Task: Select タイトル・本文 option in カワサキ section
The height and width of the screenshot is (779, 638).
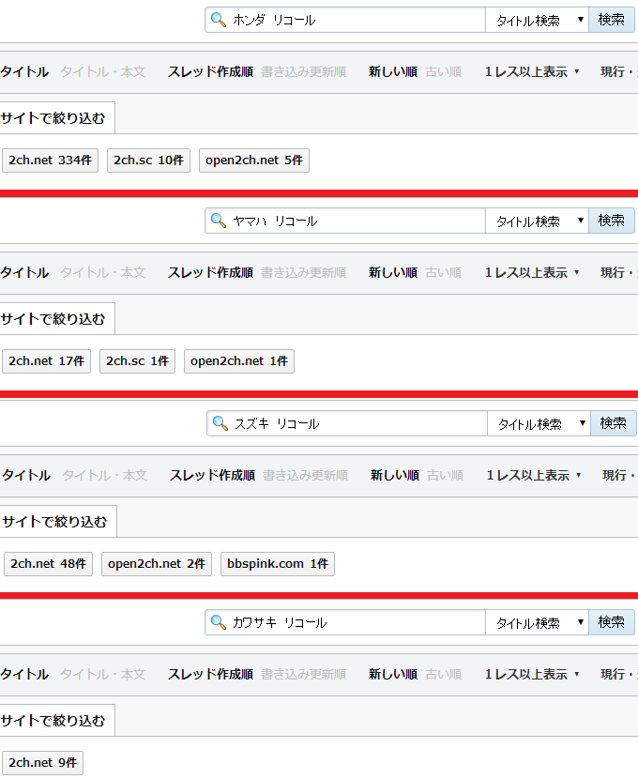Action: [103, 674]
